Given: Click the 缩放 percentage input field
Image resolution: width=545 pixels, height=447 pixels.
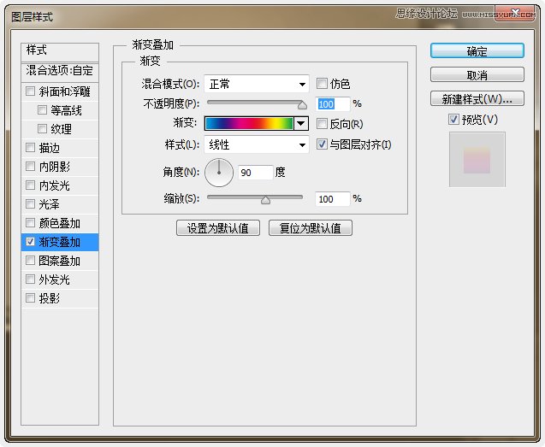Looking at the screenshot, I should [x=332, y=199].
